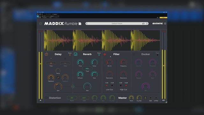This screenshot has width=204, height=115.
Task: Toggle the Ducker Reset indicator
Action: click(157, 55)
